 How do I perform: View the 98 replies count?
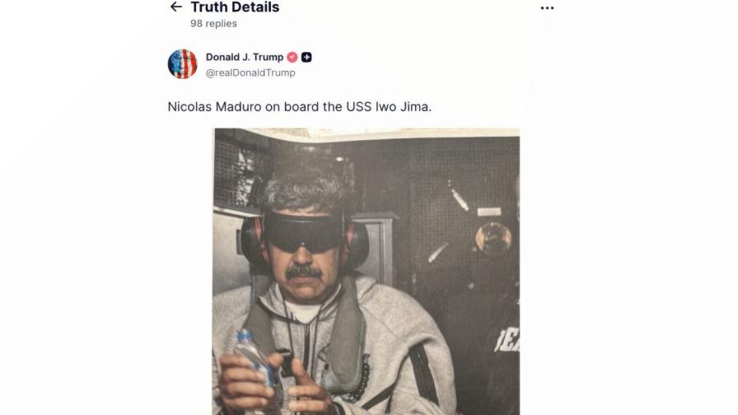[213, 24]
